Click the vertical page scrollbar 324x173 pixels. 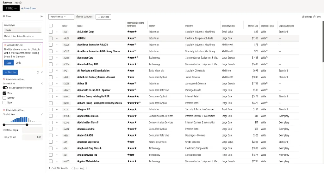(323, 41)
